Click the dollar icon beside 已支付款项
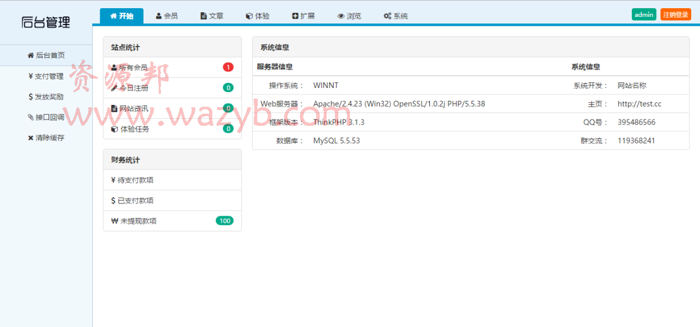700x327 pixels. coord(113,201)
